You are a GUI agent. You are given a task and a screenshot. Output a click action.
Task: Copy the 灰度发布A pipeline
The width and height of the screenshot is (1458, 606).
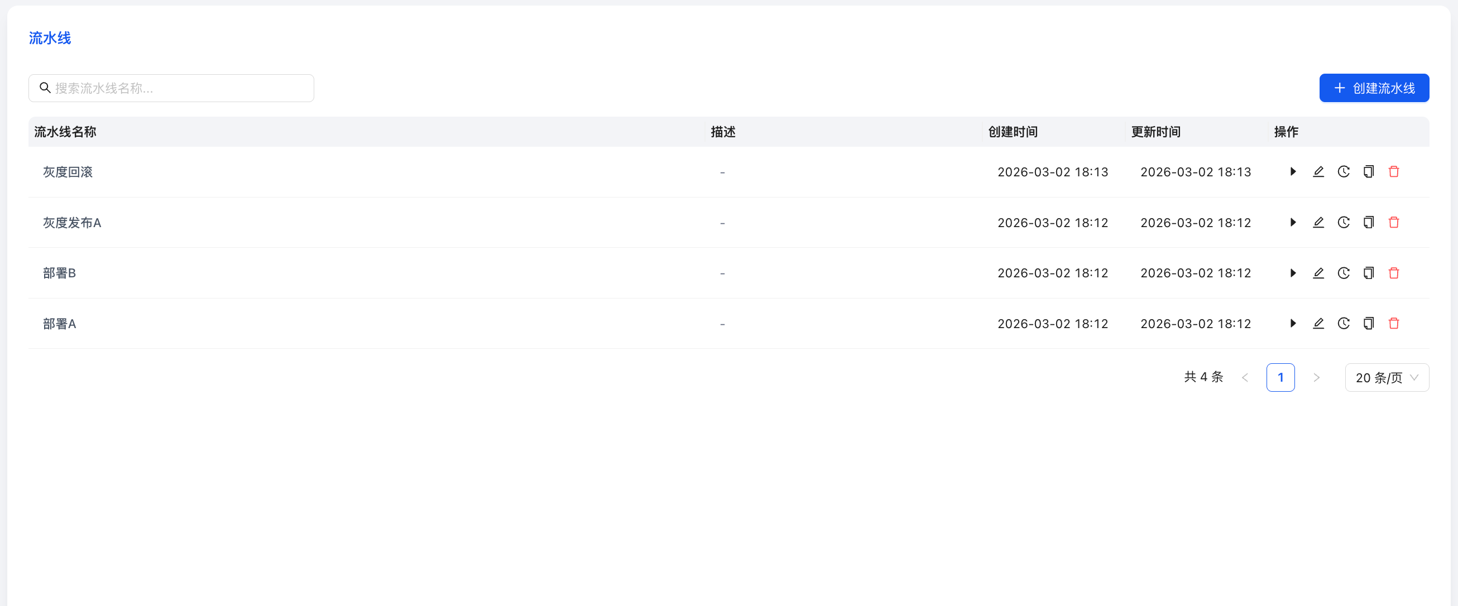[x=1368, y=223]
